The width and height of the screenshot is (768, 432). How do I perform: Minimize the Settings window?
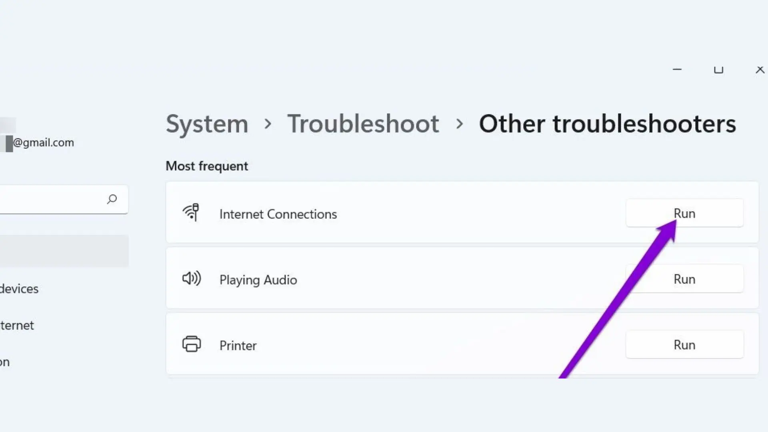[677, 70]
